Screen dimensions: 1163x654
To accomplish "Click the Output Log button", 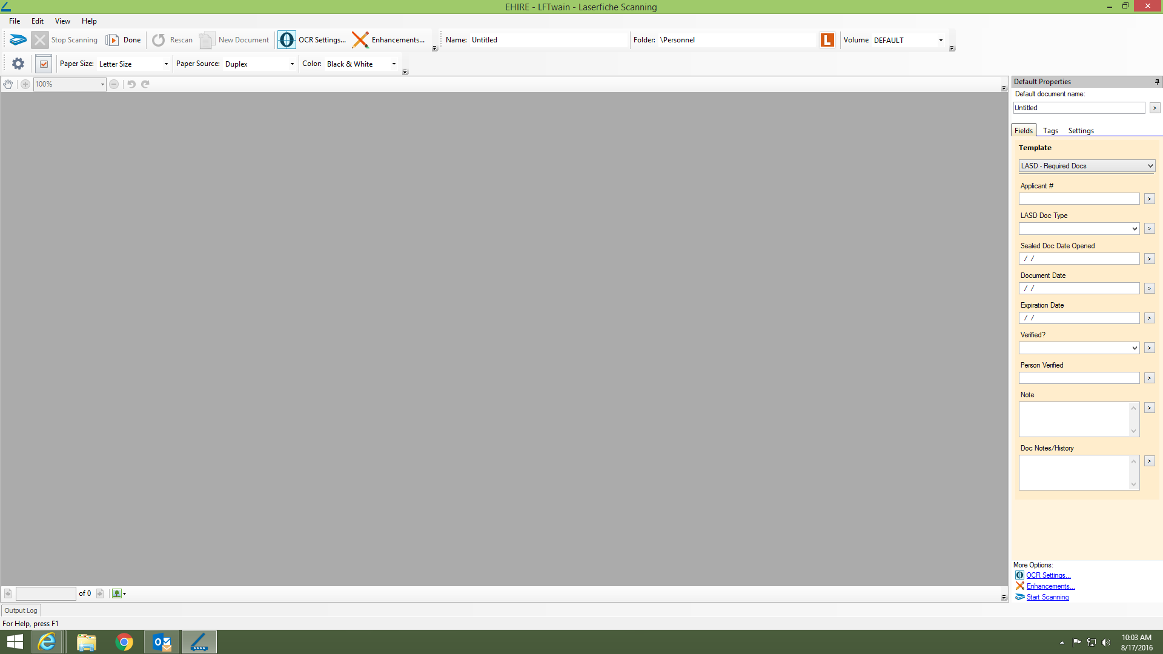I will [21, 610].
